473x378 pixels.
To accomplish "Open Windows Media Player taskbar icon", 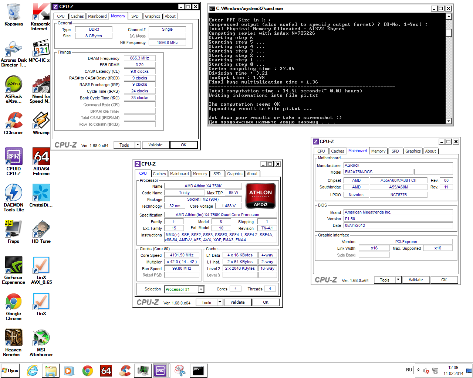I will (69, 371).
